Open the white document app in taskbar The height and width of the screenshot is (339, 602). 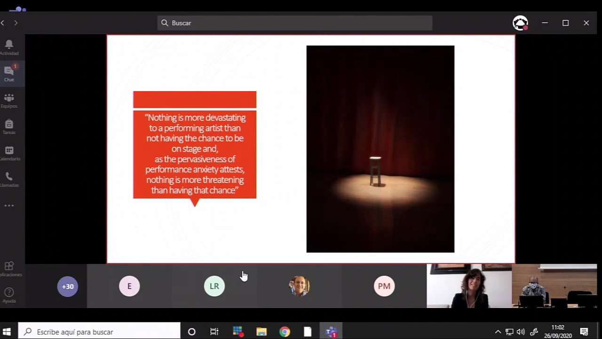pyautogui.click(x=308, y=332)
